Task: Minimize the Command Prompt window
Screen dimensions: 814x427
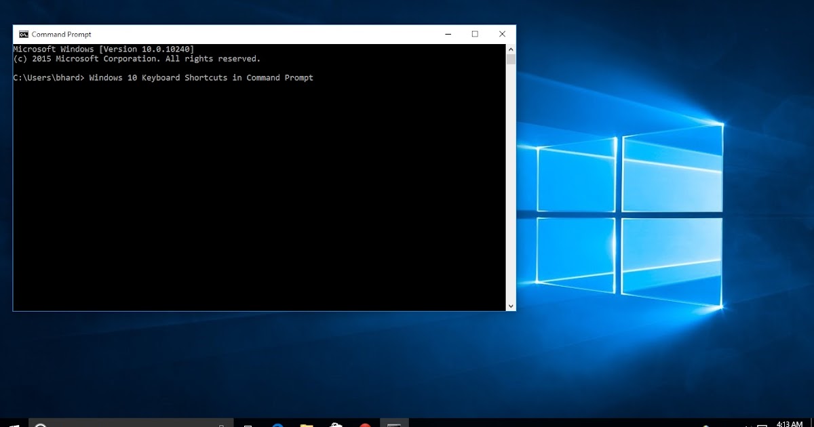Action: click(x=447, y=33)
